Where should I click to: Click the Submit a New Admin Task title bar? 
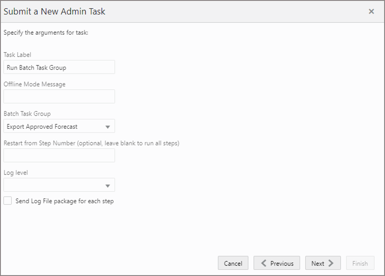pos(54,11)
